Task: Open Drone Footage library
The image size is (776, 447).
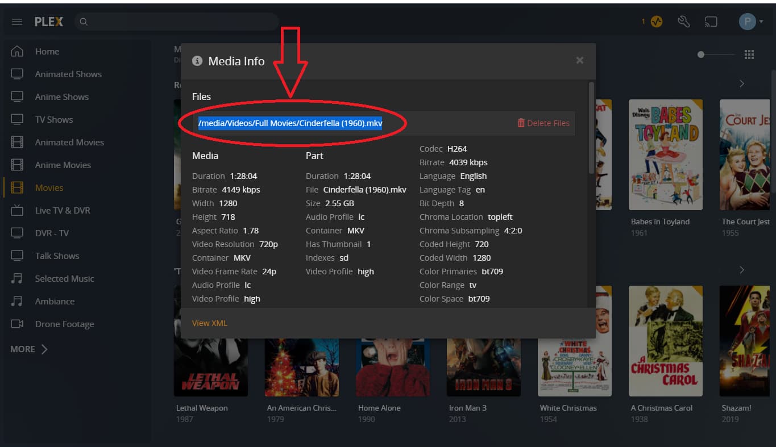Action: point(65,324)
